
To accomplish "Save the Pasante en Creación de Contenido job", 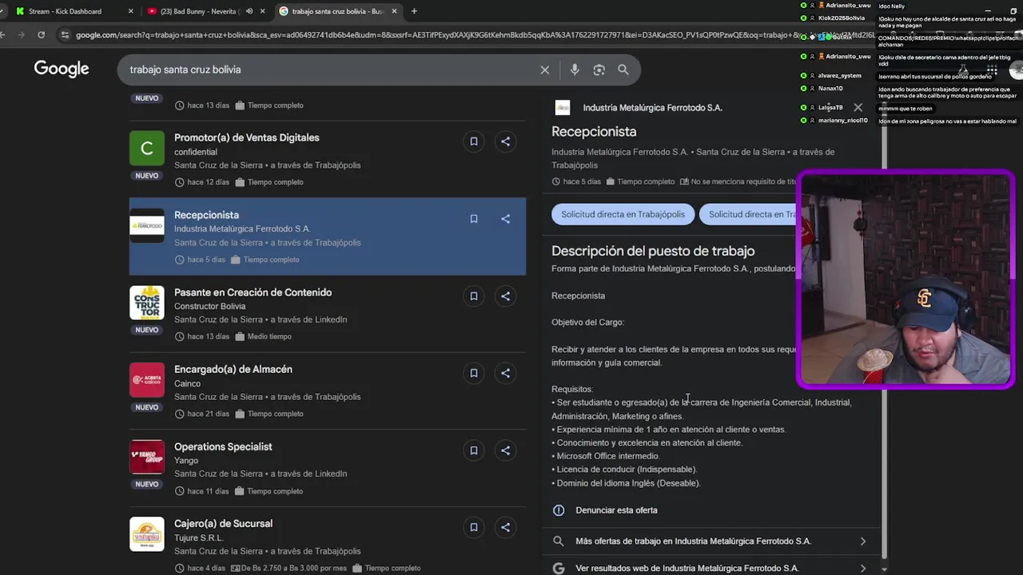I will pos(474,296).
